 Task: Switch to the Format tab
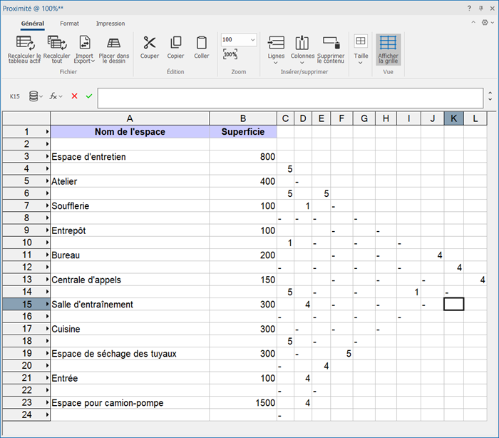[69, 24]
